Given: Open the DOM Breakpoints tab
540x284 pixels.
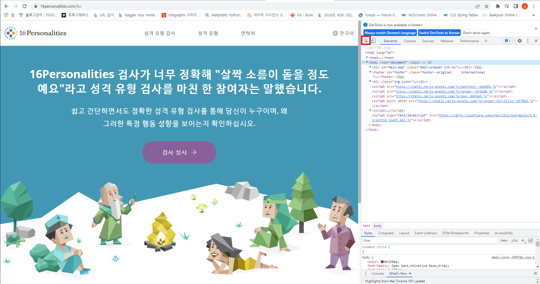Looking at the screenshot, I should coord(455,233).
